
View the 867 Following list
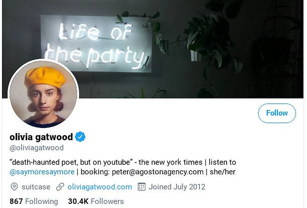34,201
